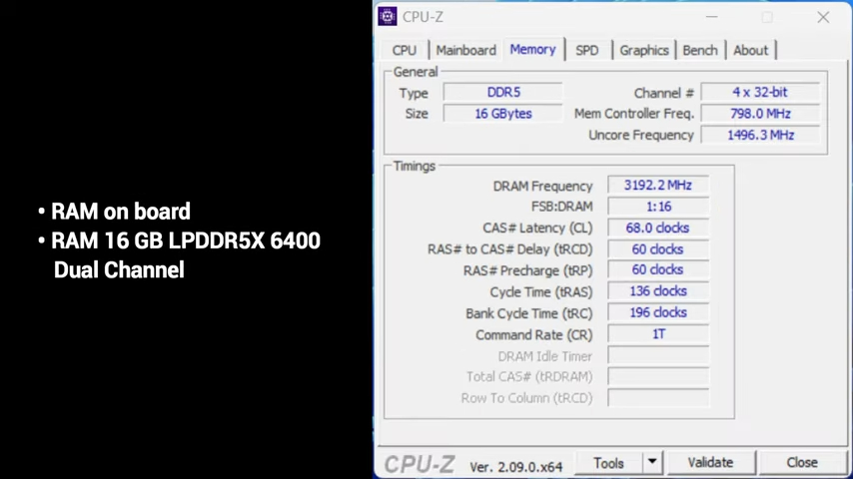Click the tRP 60 clocks value

click(658, 270)
